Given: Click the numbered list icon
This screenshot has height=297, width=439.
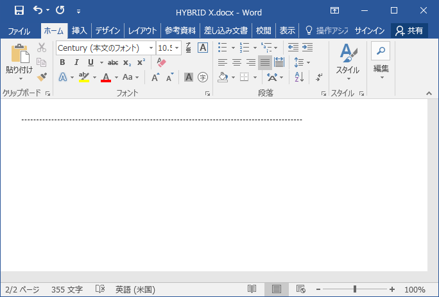Looking at the screenshot, I should (245, 48).
